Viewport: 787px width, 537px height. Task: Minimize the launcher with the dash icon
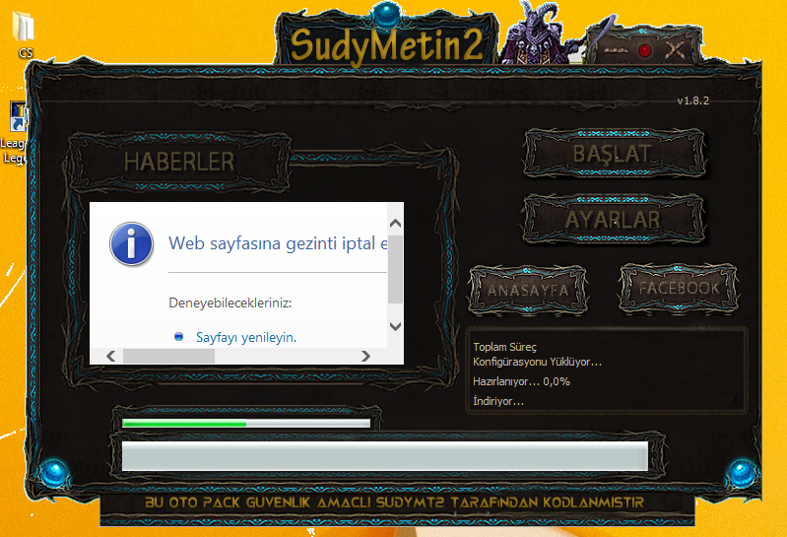(x=616, y=51)
